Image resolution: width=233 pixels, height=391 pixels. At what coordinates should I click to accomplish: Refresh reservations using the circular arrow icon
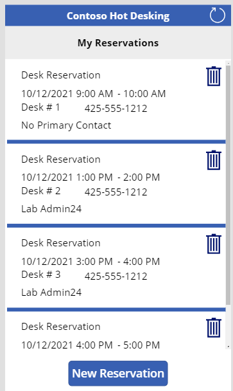click(x=217, y=15)
